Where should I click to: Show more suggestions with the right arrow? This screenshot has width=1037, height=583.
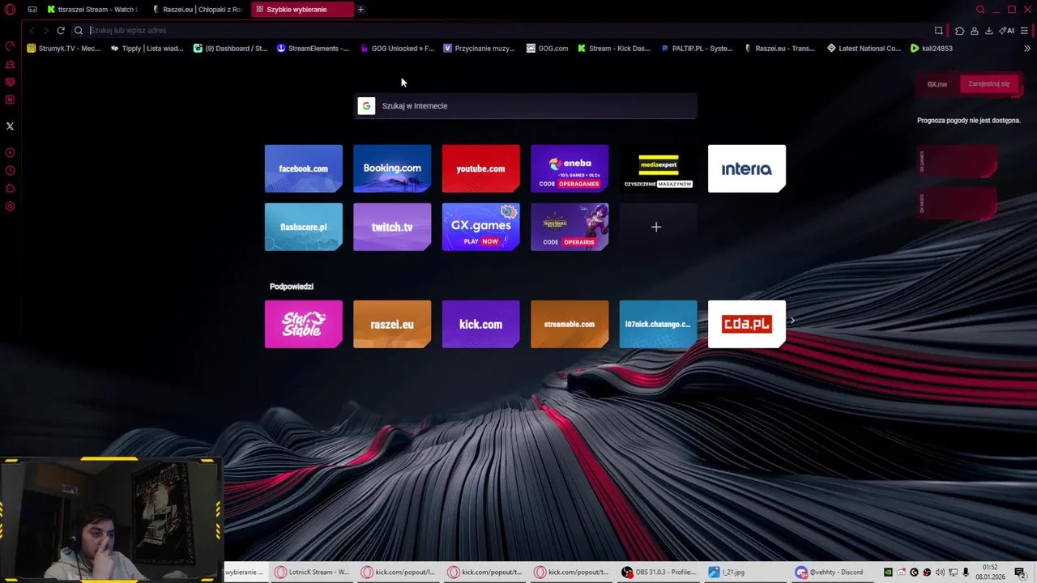coord(792,321)
